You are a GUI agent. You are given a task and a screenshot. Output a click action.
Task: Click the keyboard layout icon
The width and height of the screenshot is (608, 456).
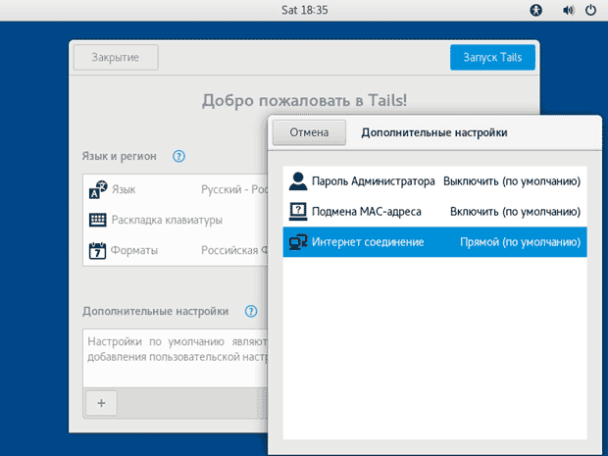97,220
